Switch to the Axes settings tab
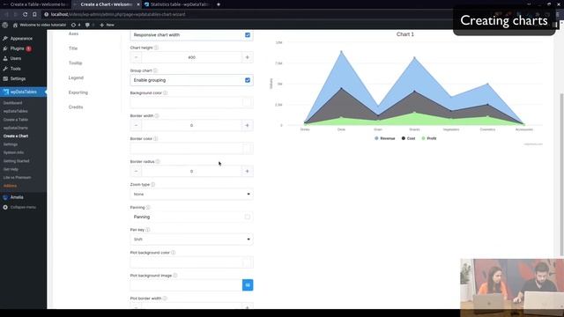This screenshot has height=317, width=564. [x=73, y=33]
